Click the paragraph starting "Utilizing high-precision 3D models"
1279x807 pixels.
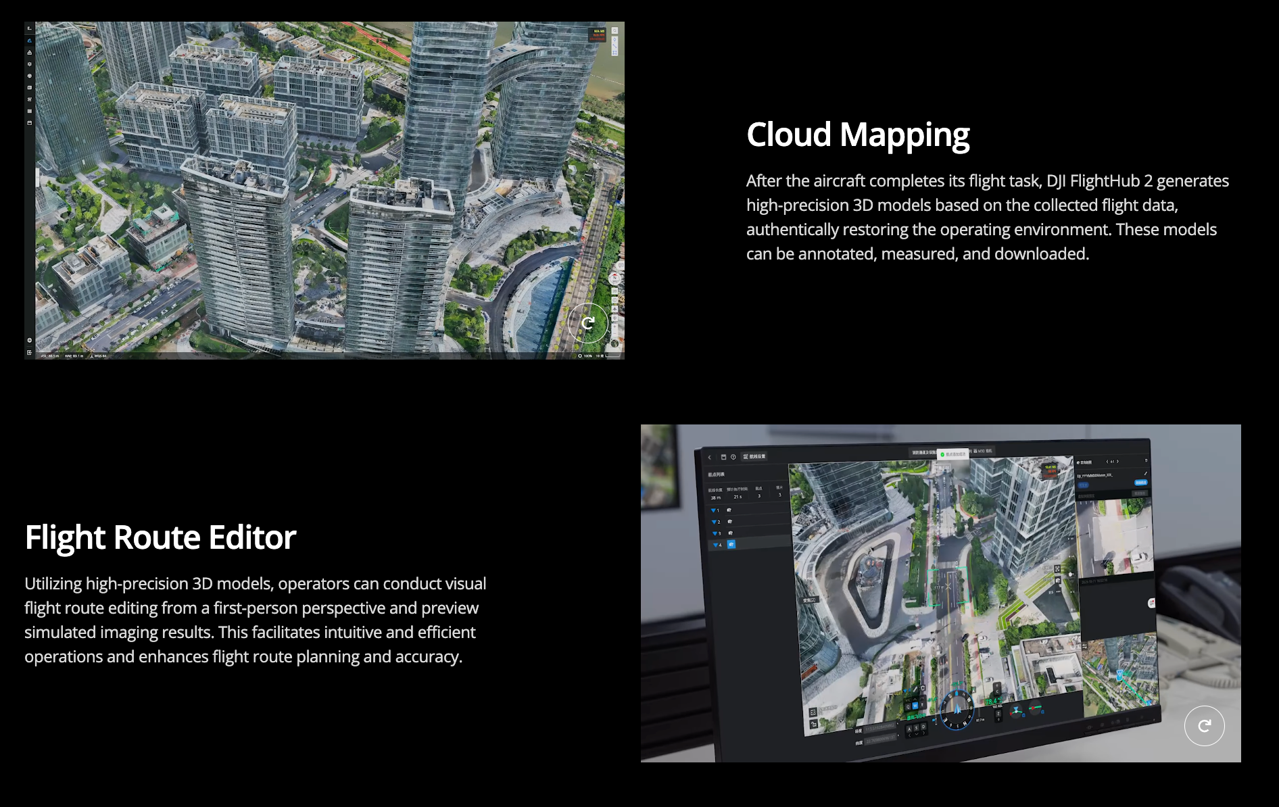[256, 620]
